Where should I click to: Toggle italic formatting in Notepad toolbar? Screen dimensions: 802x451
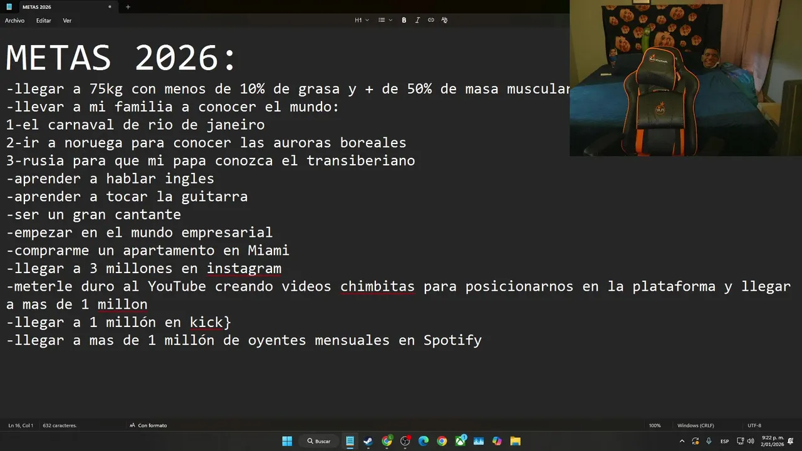pos(417,20)
